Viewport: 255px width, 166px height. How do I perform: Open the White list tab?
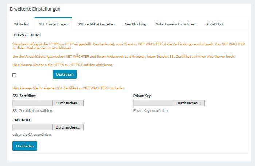pyautogui.click(x=21, y=24)
